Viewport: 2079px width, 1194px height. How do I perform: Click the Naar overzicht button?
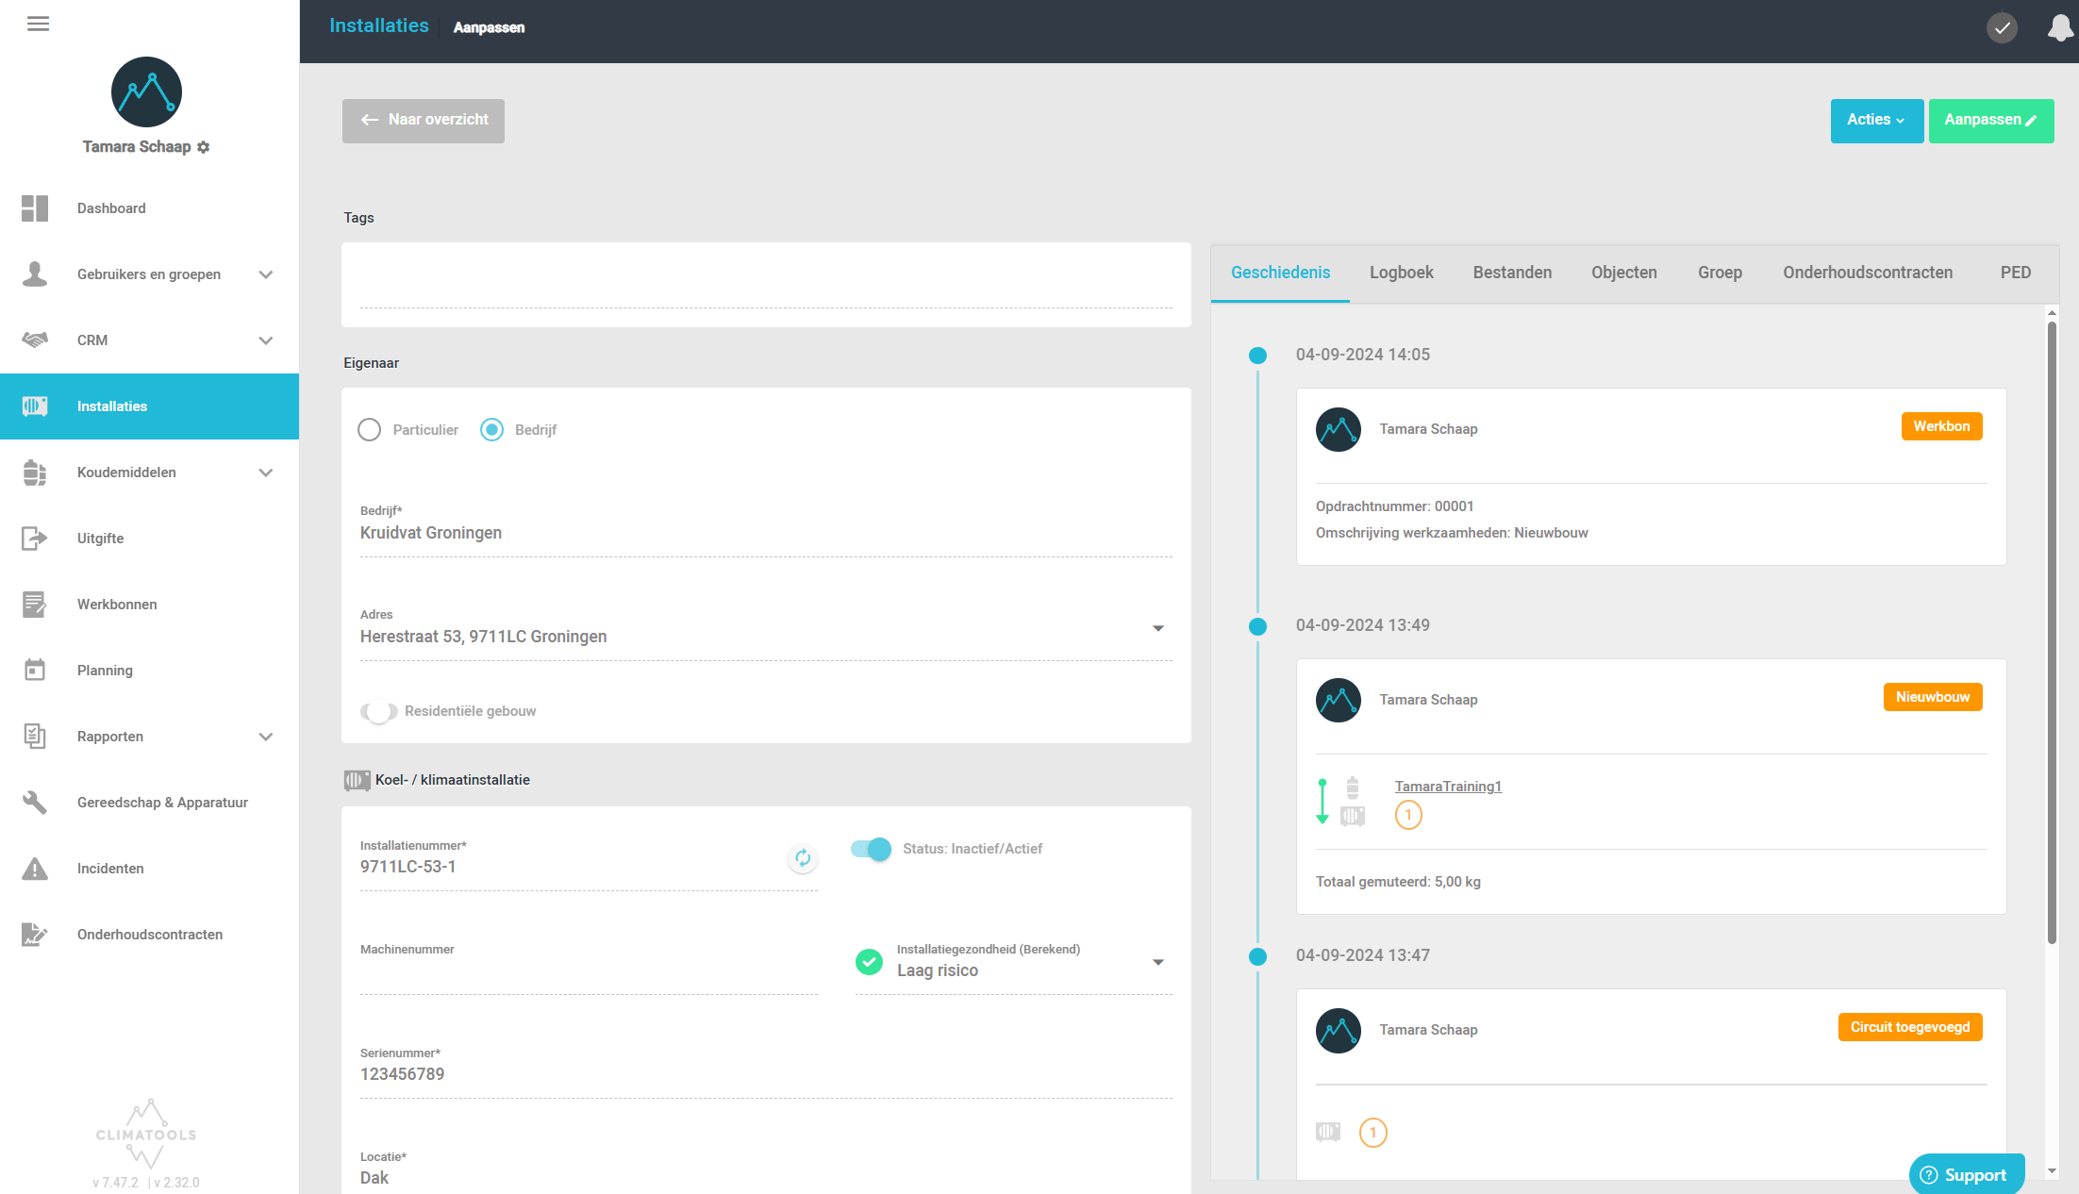click(424, 121)
